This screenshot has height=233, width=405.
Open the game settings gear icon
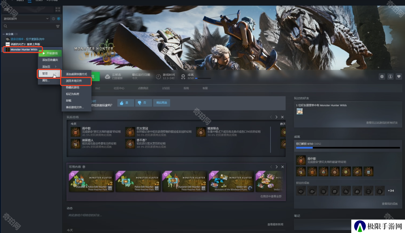tap(382, 77)
